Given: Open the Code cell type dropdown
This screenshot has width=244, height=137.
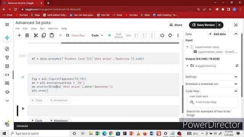Looking at the screenshot, I should pos(97,35).
